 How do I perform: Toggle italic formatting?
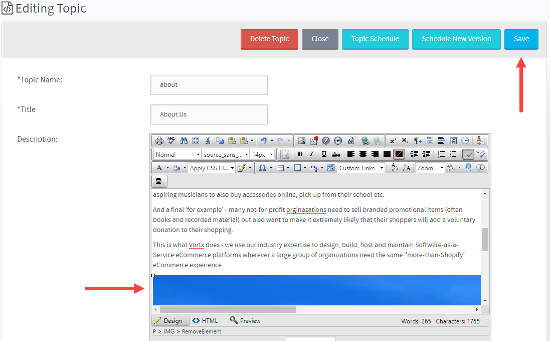tap(311, 154)
